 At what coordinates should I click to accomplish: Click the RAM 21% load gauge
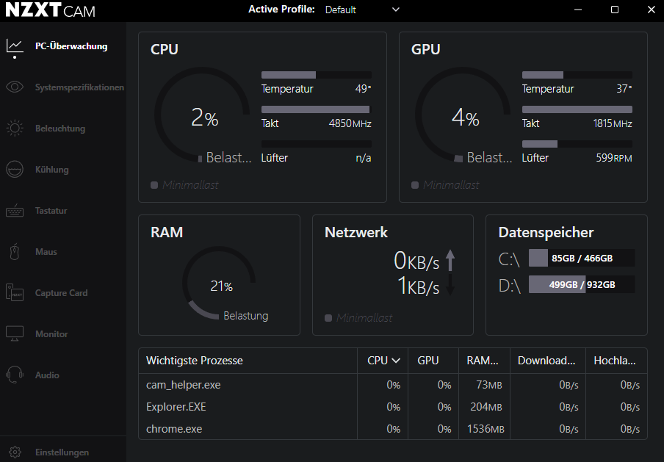point(219,283)
